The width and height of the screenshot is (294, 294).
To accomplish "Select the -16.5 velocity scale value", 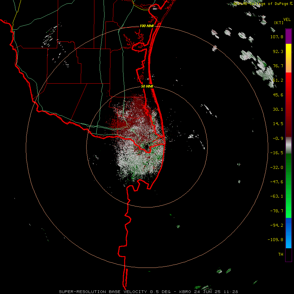I will pos(277,153).
